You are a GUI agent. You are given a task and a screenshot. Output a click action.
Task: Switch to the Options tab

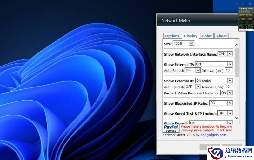172,36
